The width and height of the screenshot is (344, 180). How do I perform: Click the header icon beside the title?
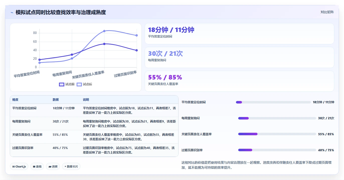12,12
